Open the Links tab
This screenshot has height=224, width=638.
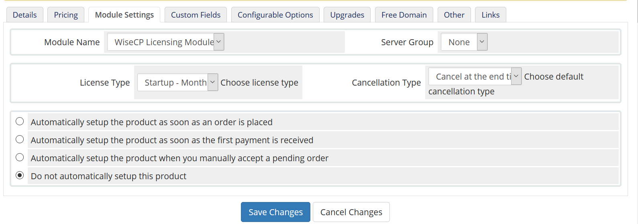(x=490, y=15)
